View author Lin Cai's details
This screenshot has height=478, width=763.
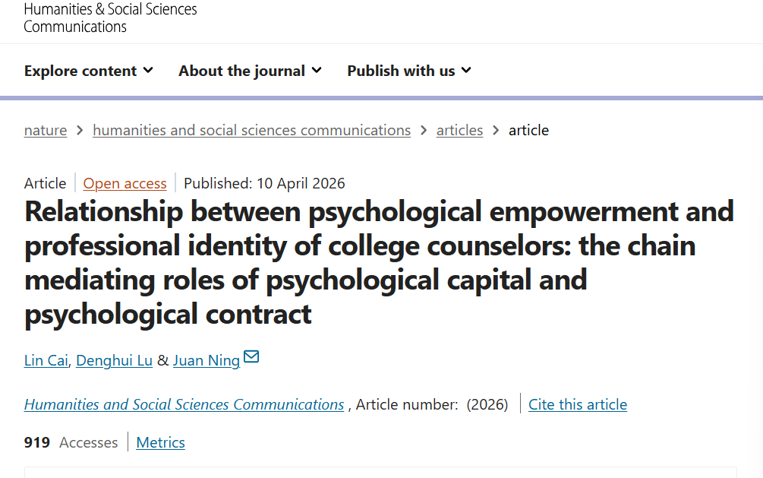(x=46, y=360)
